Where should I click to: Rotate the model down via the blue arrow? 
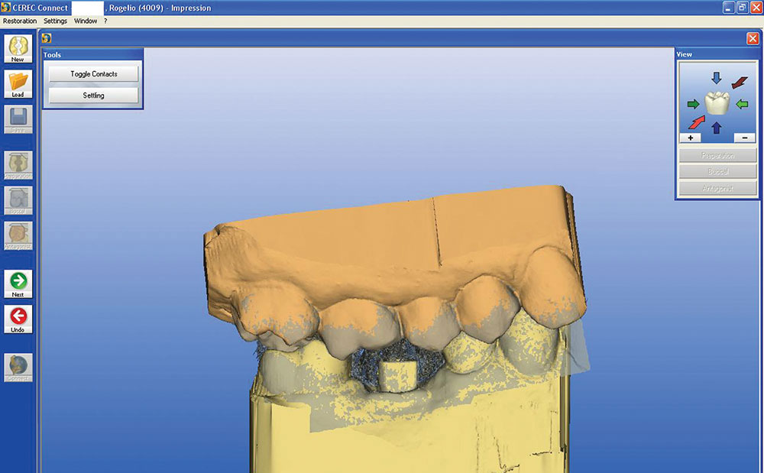716,79
